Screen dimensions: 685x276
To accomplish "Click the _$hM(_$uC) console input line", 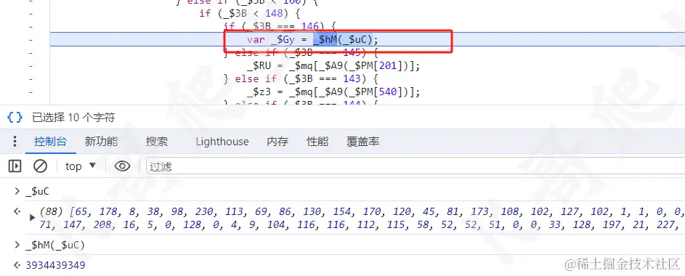I will [55, 245].
